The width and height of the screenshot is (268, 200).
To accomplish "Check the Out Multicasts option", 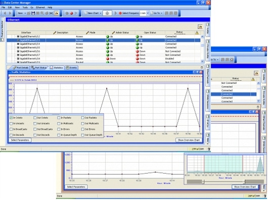I will point(83,124).
